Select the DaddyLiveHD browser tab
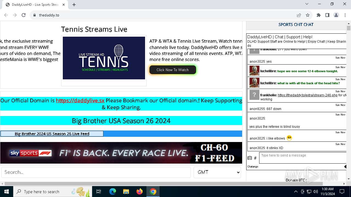 [35, 5]
